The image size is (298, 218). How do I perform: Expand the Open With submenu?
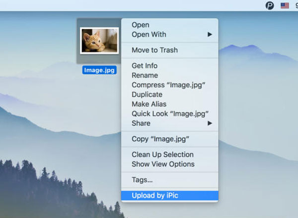170,34
